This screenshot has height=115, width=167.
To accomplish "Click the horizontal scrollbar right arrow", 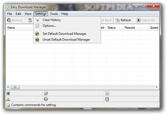I will (x=157, y=87).
